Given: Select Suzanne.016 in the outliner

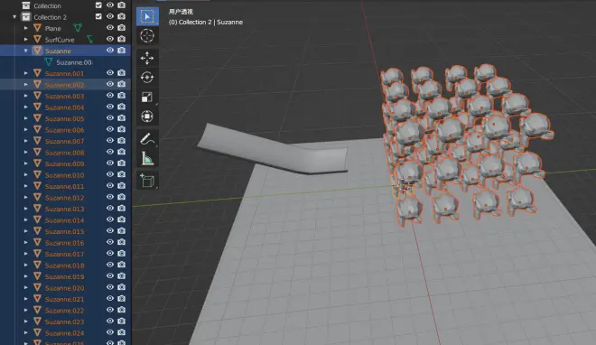Looking at the screenshot, I should point(64,243).
